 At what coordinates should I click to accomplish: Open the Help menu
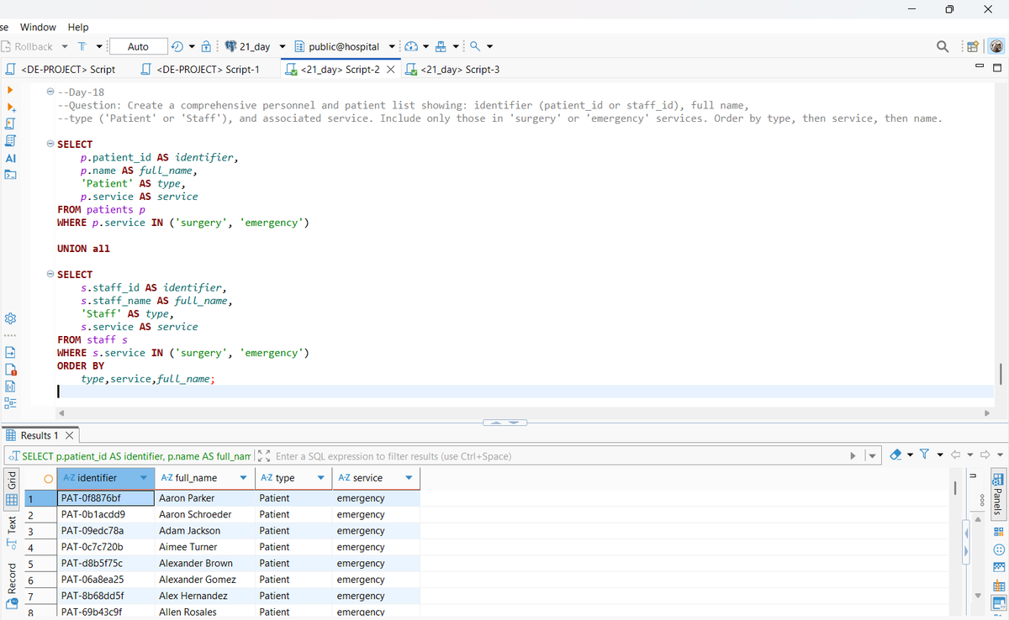click(x=77, y=27)
